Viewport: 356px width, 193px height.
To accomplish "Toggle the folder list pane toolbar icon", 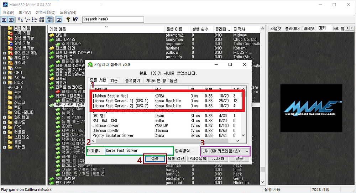I will pyautogui.click(x=4, y=20).
